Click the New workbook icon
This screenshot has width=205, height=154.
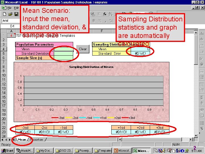(5, 14)
